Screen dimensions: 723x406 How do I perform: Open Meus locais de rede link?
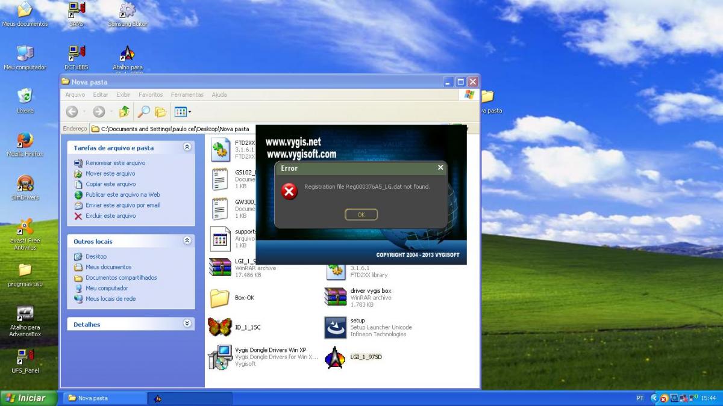pos(110,298)
